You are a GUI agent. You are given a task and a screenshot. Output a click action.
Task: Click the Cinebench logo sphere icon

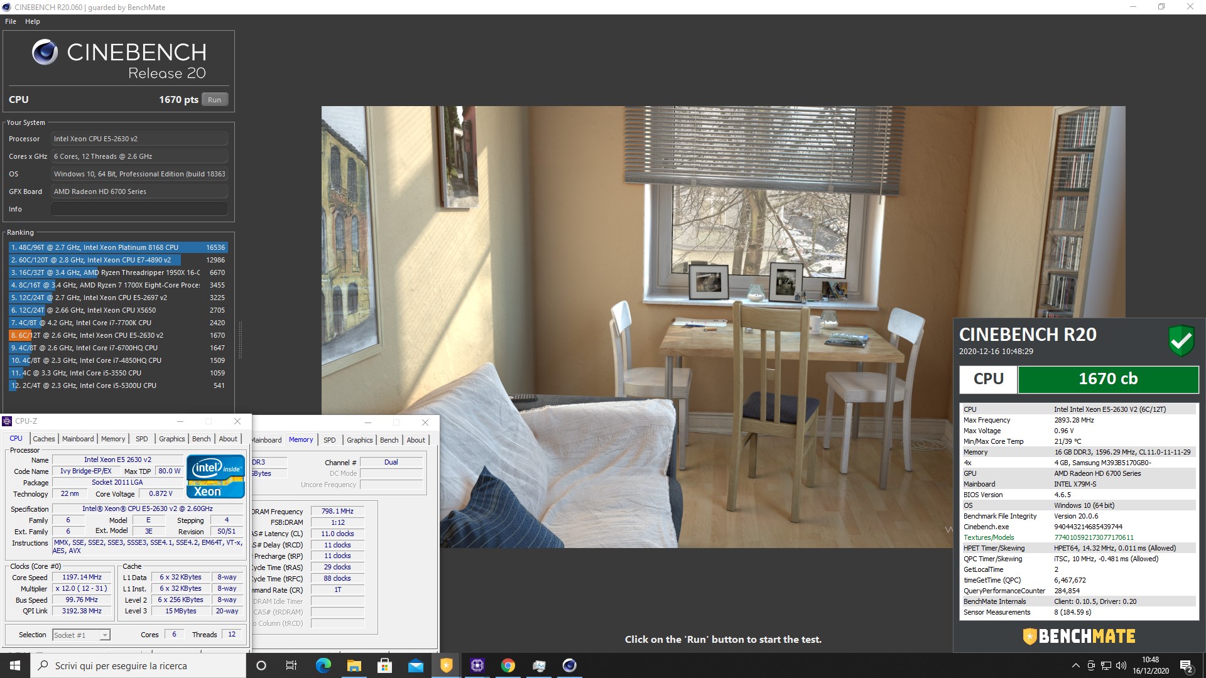(x=45, y=52)
